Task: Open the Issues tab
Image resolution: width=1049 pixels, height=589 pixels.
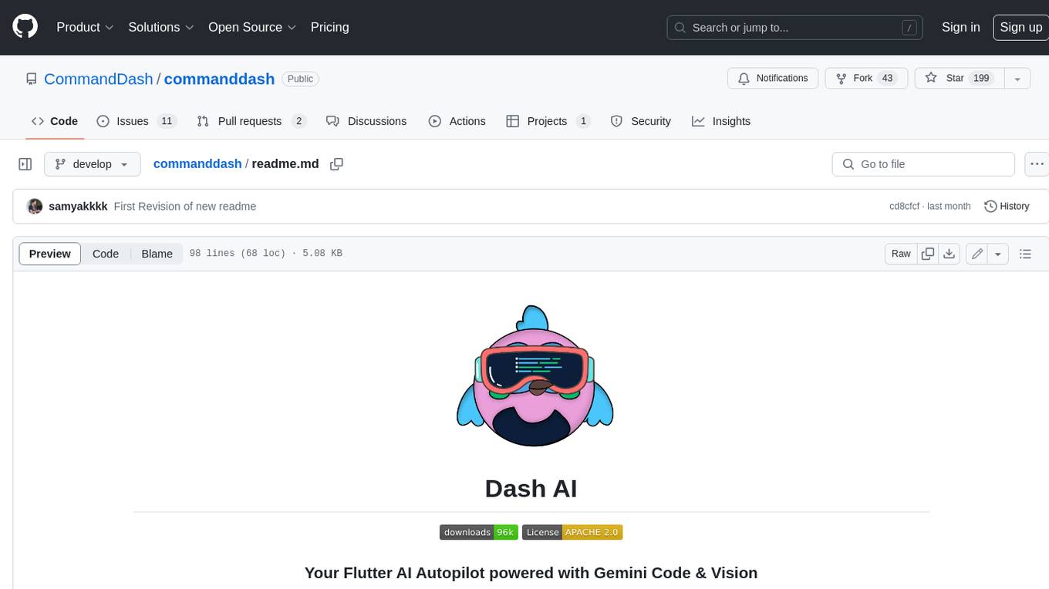Action: [x=137, y=121]
